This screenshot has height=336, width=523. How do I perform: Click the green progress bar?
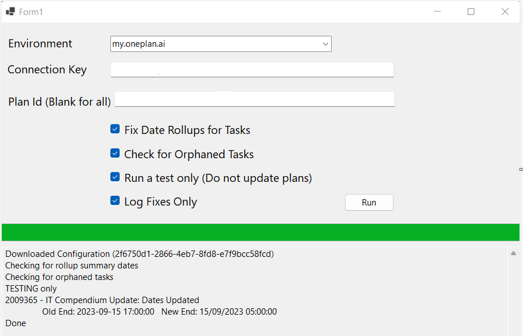coord(261,232)
